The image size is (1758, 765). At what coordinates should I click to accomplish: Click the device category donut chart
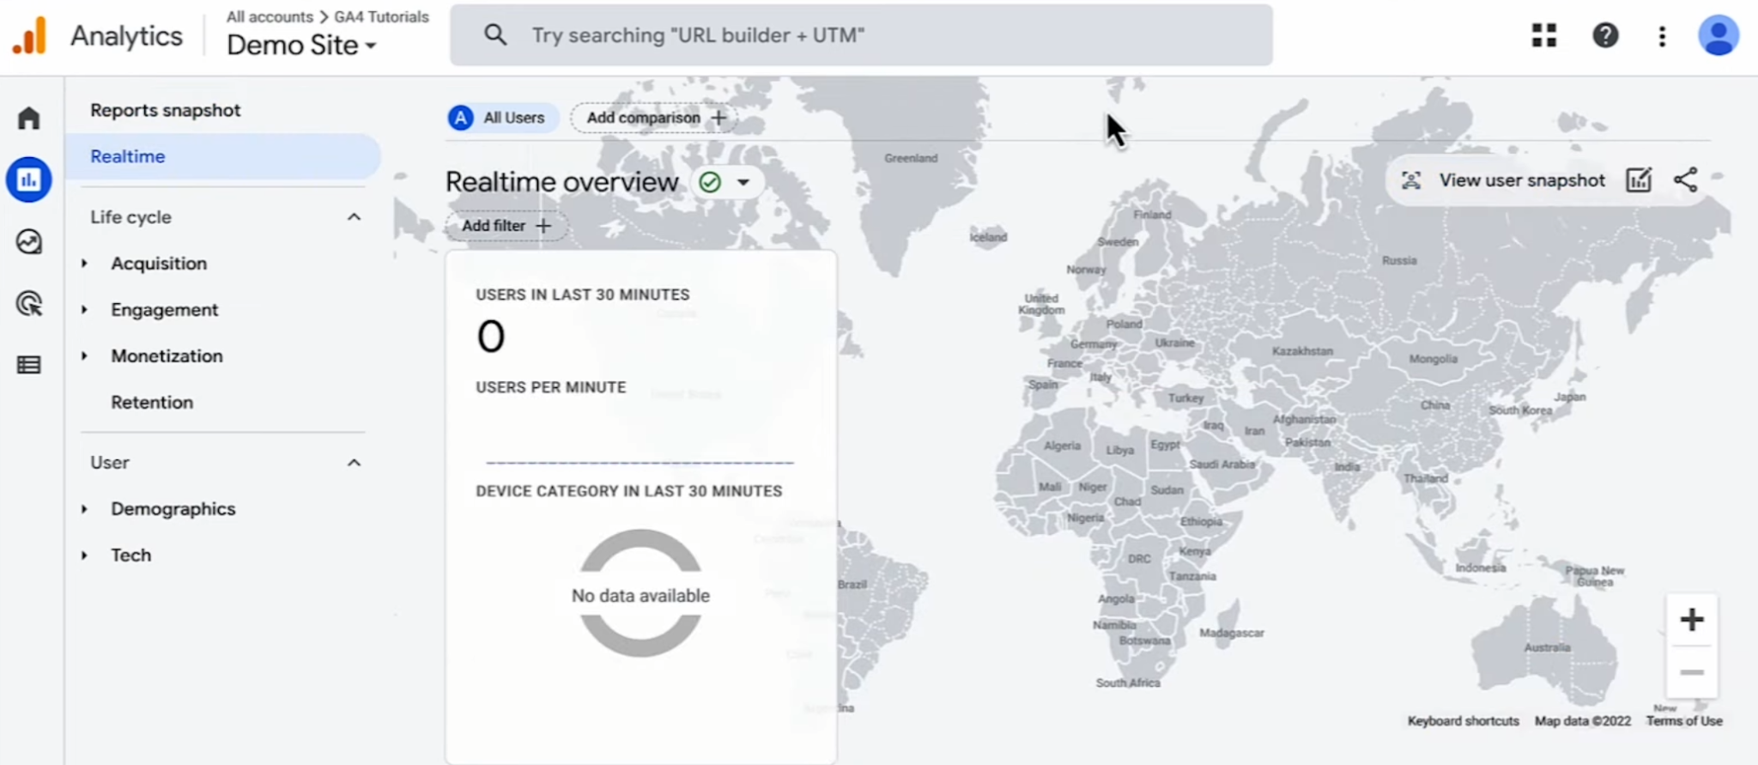pyautogui.click(x=641, y=593)
